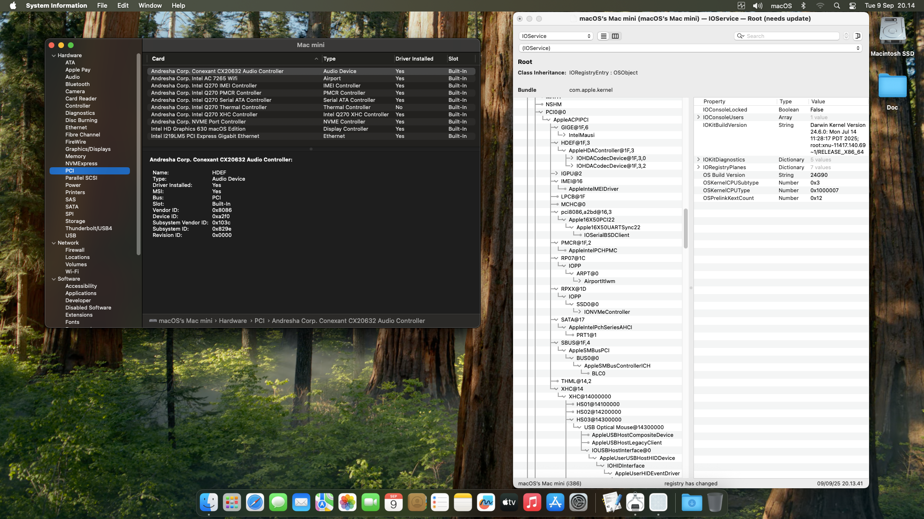
Task: Click the search field magnifier icon
Action: coord(741,36)
